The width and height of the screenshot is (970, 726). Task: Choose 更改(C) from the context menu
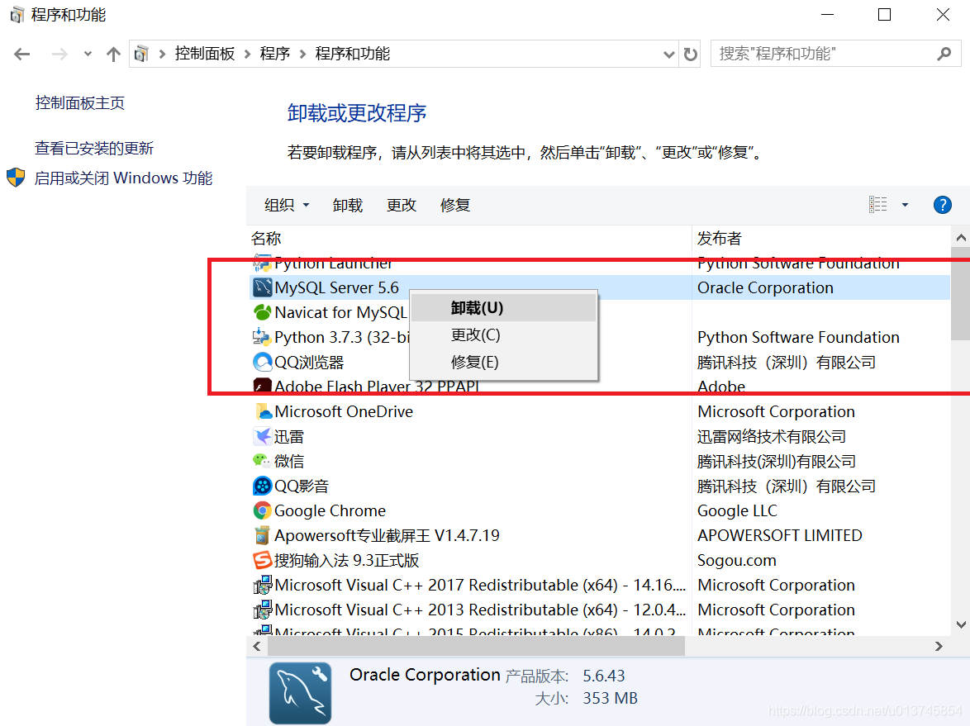tap(503, 335)
